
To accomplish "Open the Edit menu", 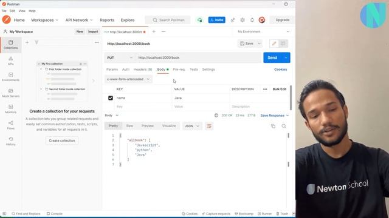I will [x=12, y=11].
